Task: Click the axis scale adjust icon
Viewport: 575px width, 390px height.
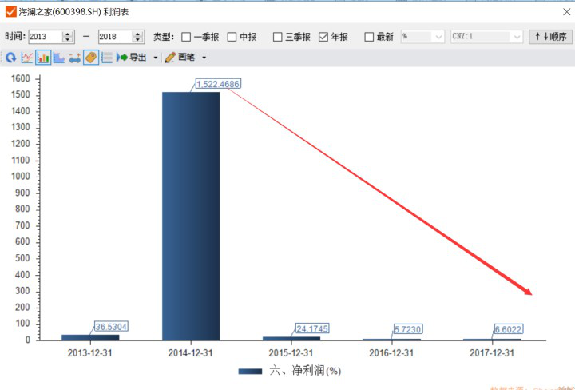Action: 75,58
